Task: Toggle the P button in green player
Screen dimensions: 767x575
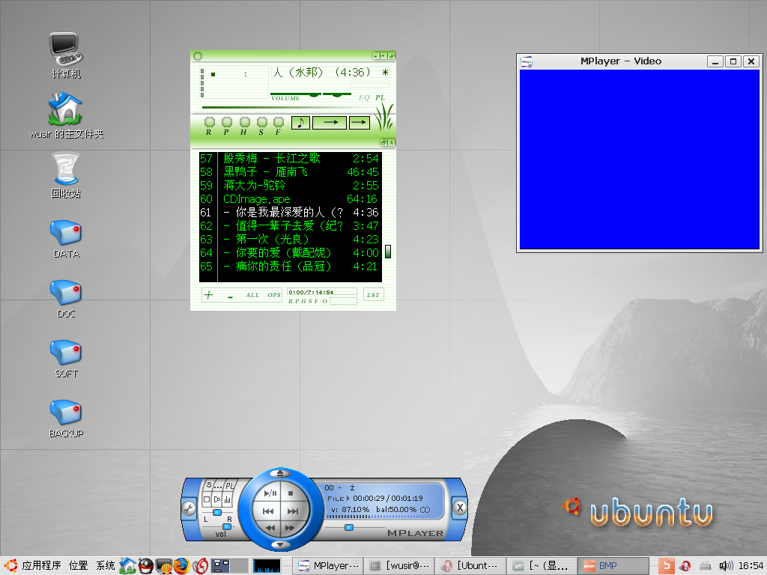Action: tap(227, 122)
